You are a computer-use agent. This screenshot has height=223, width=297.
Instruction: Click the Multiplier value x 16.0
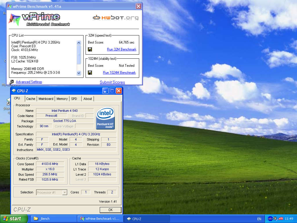pyautogui.click(x=50, y=169)
